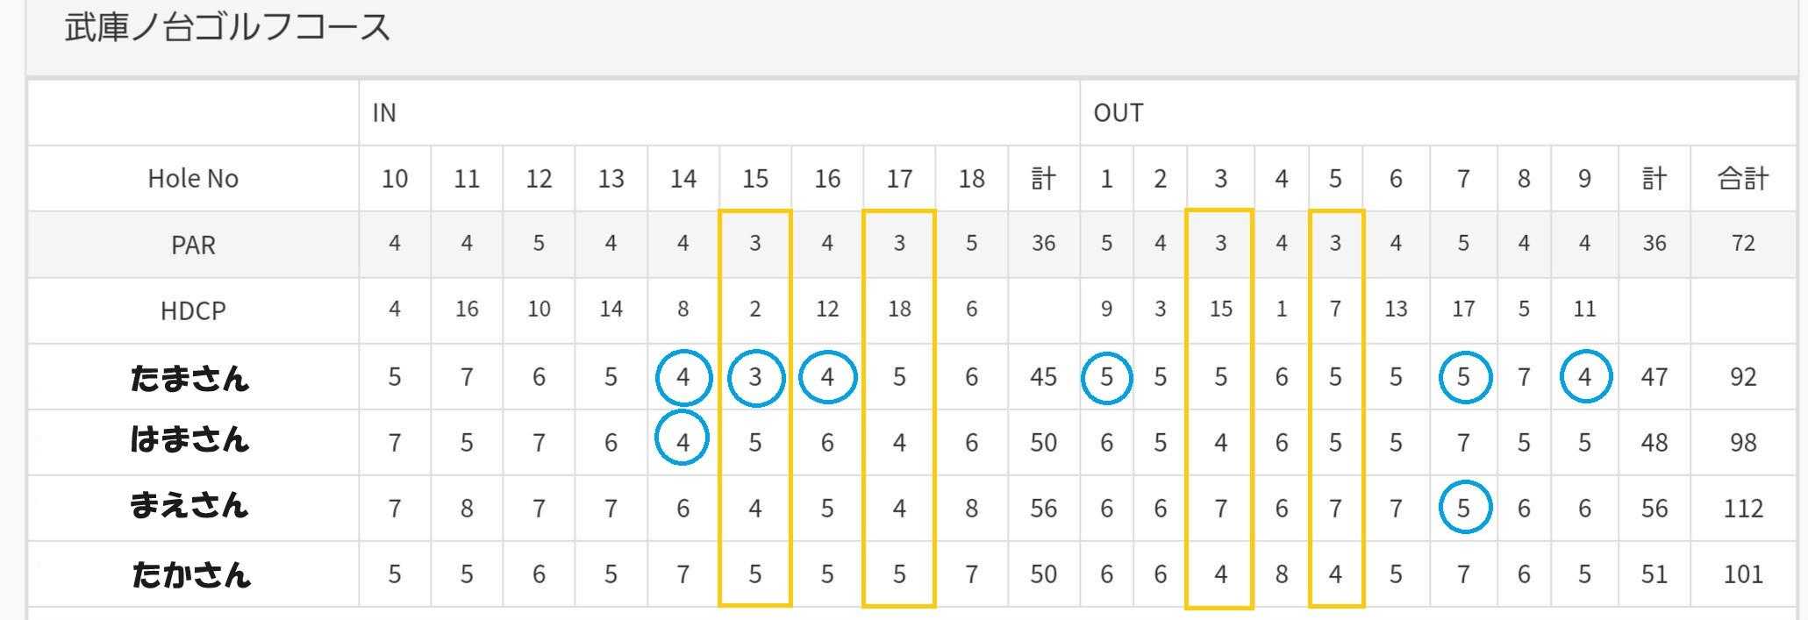Click たまさん's circled 4 on hole 9

pyautogui.click(x=1584, y=377)
